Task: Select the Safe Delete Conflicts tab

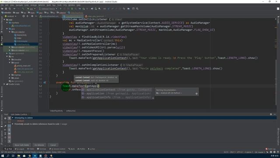Action: pyautogui.click(x=19, y=114)
